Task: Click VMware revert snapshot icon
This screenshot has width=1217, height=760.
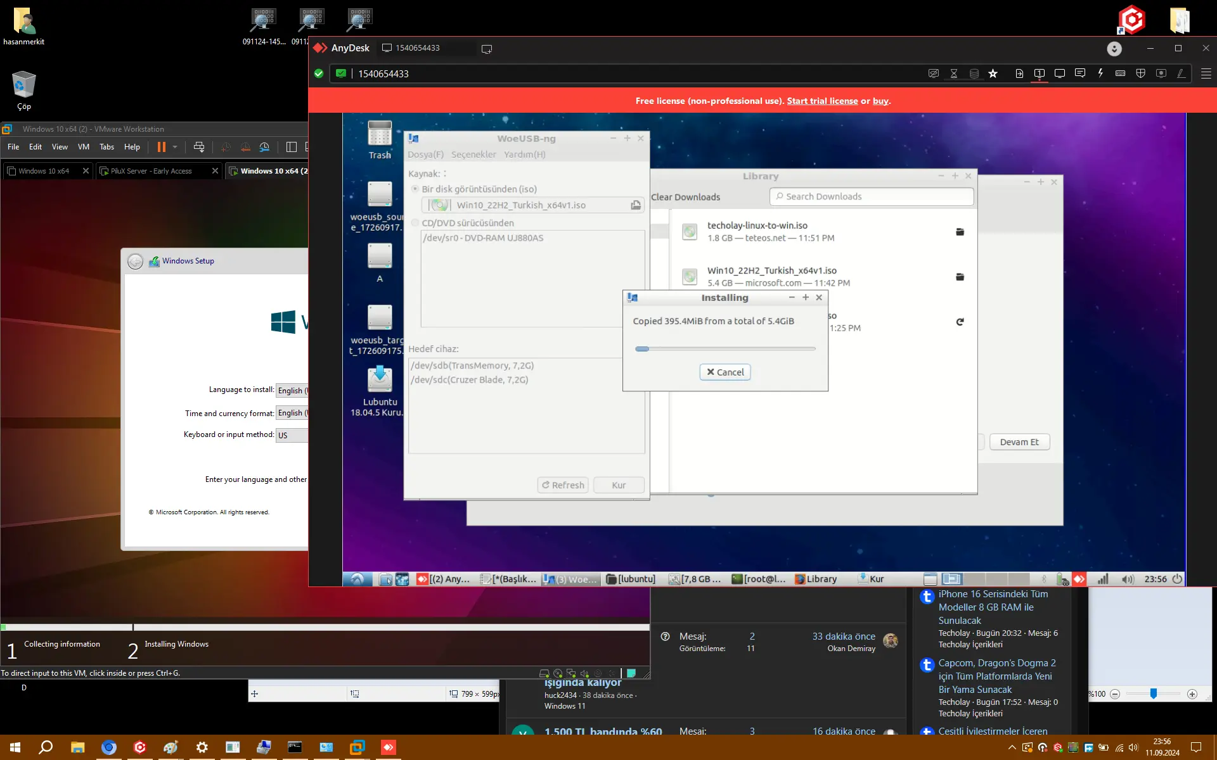Action: (x=245, y=147)
